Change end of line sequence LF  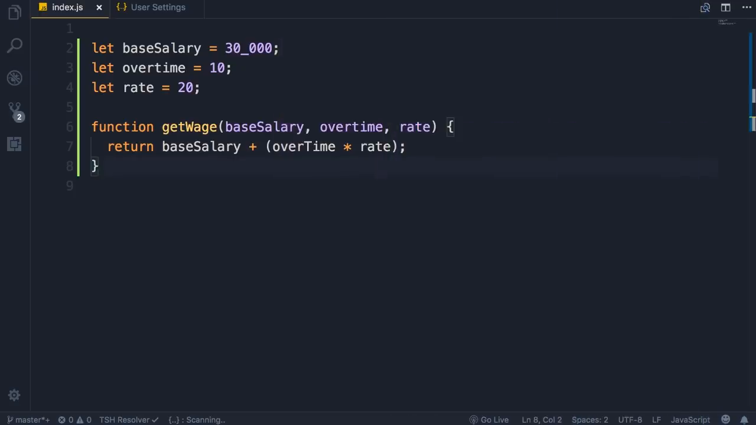pyautogui.click(x=656, y=420)
